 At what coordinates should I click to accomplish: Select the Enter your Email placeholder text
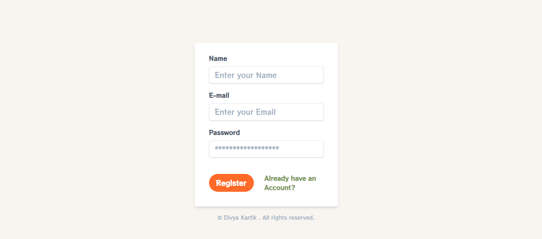coord(245,112)
